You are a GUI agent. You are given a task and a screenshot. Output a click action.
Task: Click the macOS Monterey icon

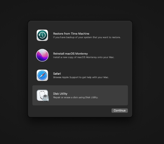[x=42, y=55]
